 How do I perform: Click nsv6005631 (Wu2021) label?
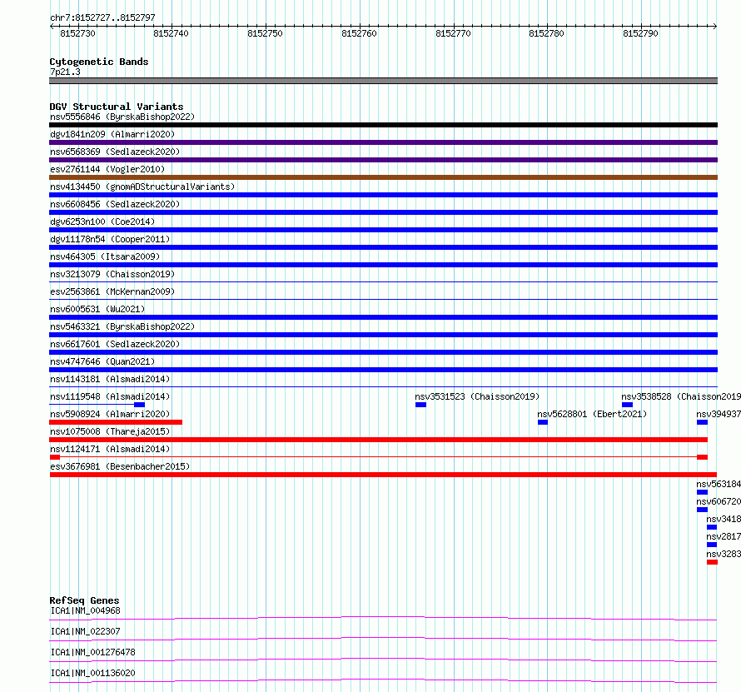(x=97, y=309)
